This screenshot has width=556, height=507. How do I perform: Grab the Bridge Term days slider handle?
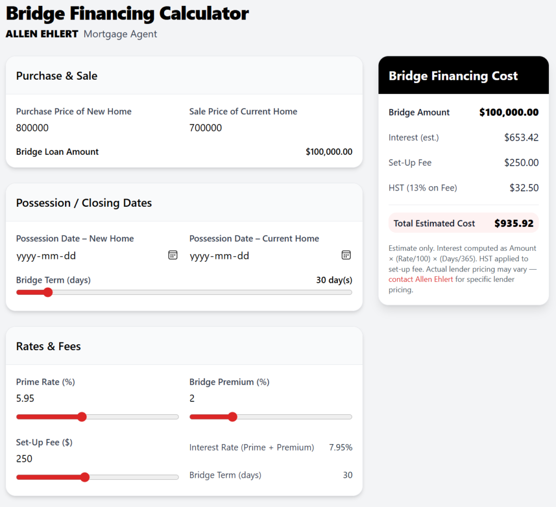tap(48, 292)
